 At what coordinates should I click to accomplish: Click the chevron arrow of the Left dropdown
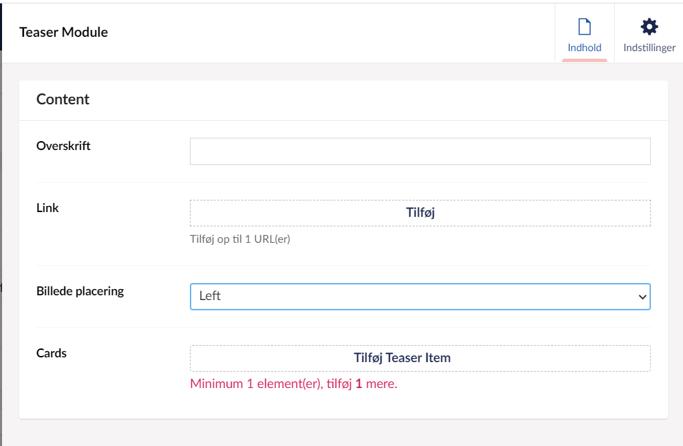[641, 297]
